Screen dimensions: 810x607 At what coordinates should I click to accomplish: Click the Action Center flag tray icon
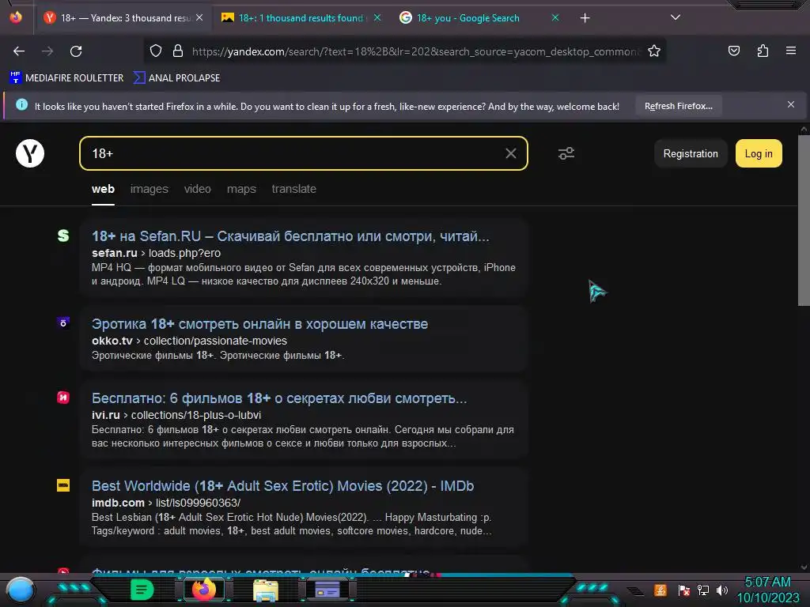pyautogui.click(x=683, y=590)
